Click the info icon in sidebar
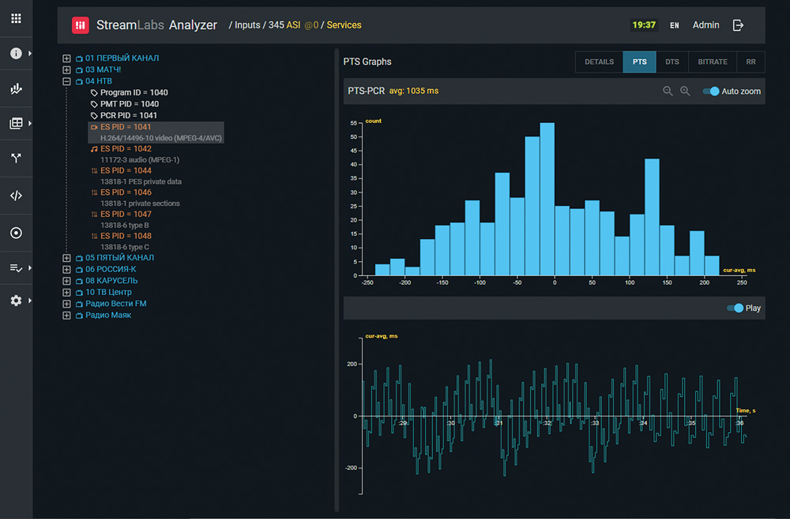 click(x=16, y=54)
